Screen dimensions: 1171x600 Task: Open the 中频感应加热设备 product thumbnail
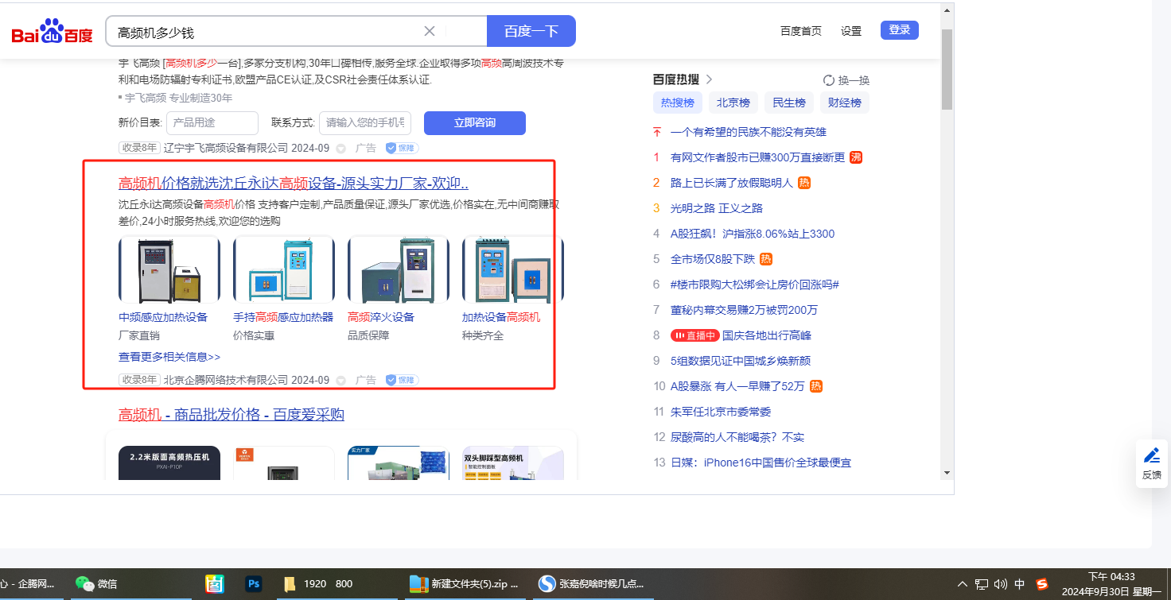(x=169, y=269)
